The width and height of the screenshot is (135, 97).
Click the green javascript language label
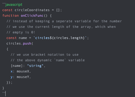pos(14,5)
